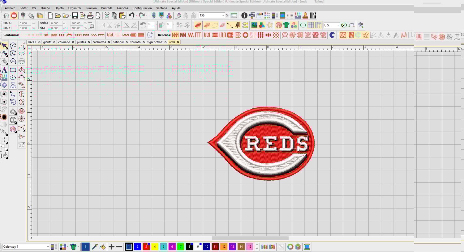464x252 pixels.
Task: Open the zoom factor 156 dropdown
Action: click(223, 15)
